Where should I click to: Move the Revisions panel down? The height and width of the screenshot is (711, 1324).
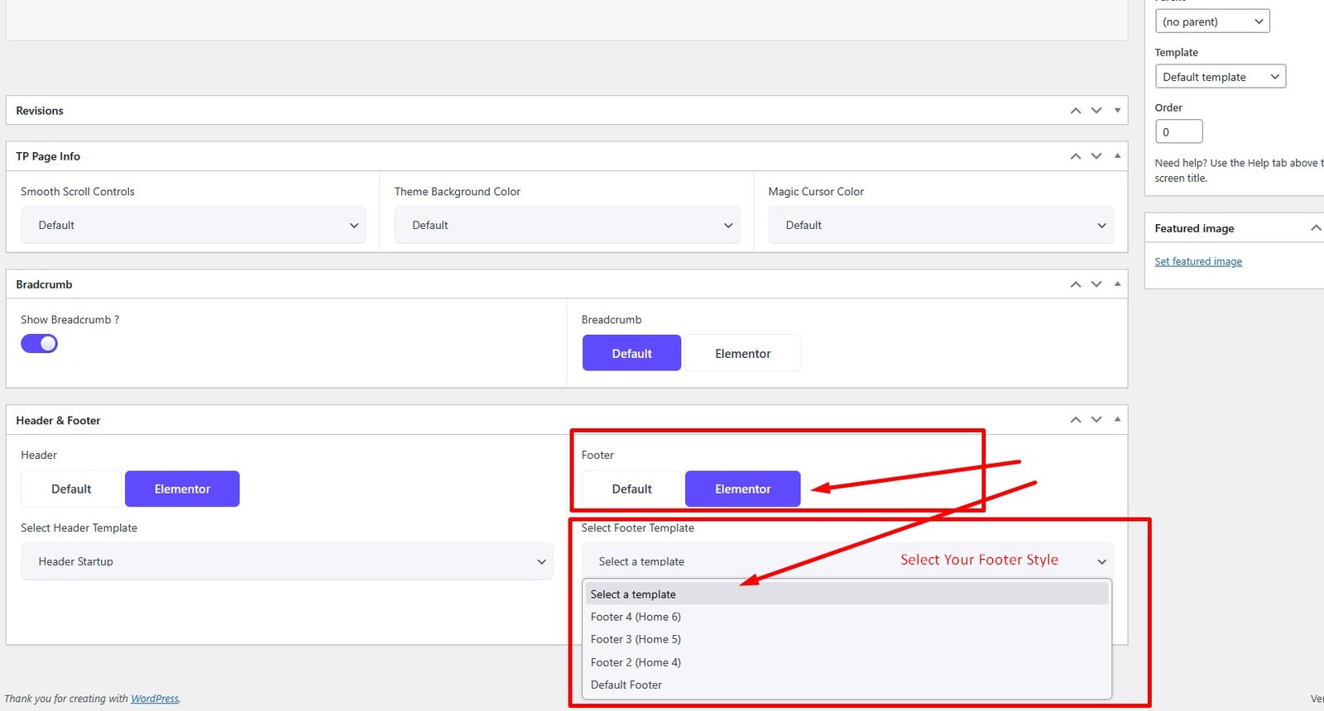(1096, 111)
